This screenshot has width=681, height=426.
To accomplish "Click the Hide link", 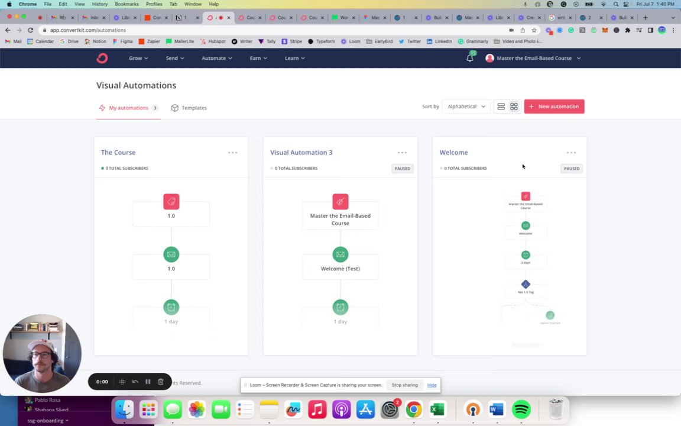I will pyautogui.click(x=432, y=385).
